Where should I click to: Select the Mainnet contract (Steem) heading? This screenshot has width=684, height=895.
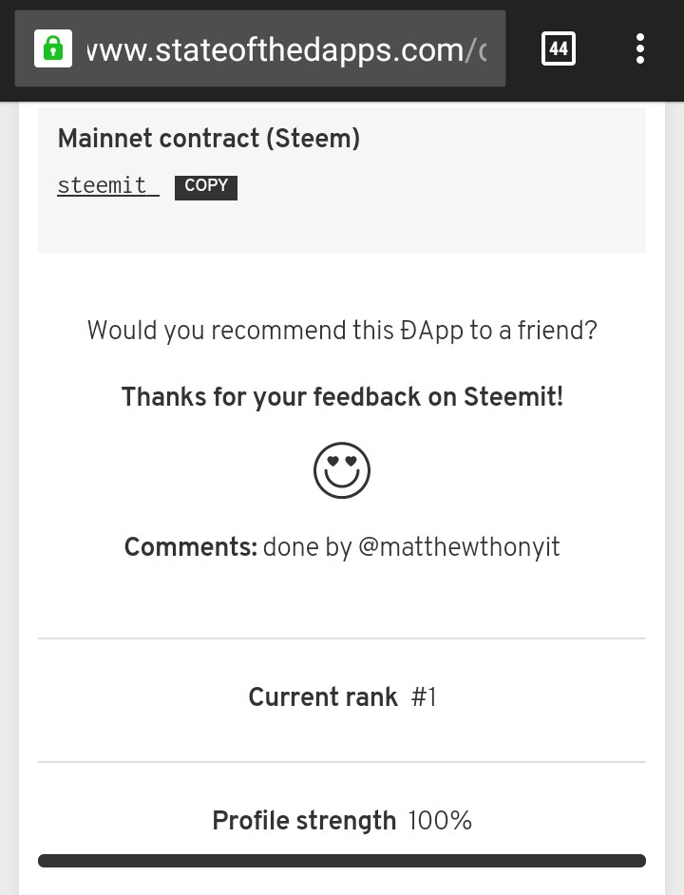[x=208, y=139]
